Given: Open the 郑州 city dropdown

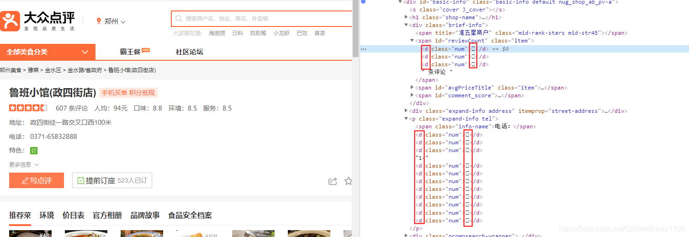Looking at the screenshot, I should (115, 21).
